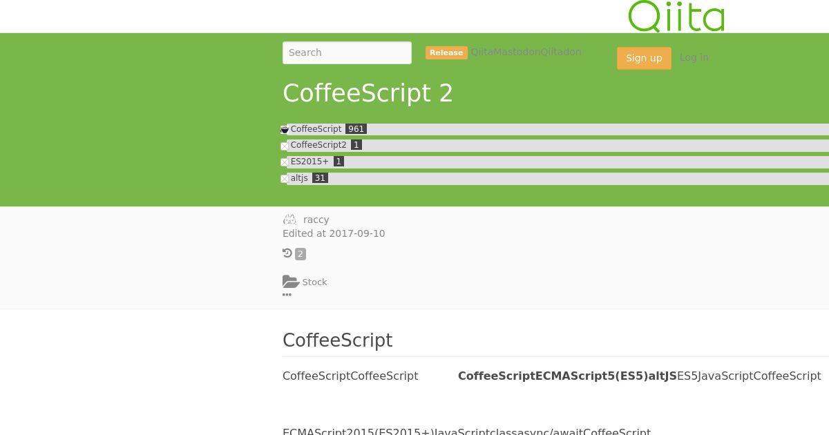This screenshot has width=829, height=435.
Task: Click the 1 count on ES2015+ tag
Action: (x=339, y=162)
